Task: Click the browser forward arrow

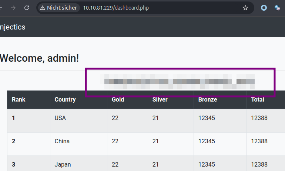Action: pyautogui.click(x=13, y=8)
